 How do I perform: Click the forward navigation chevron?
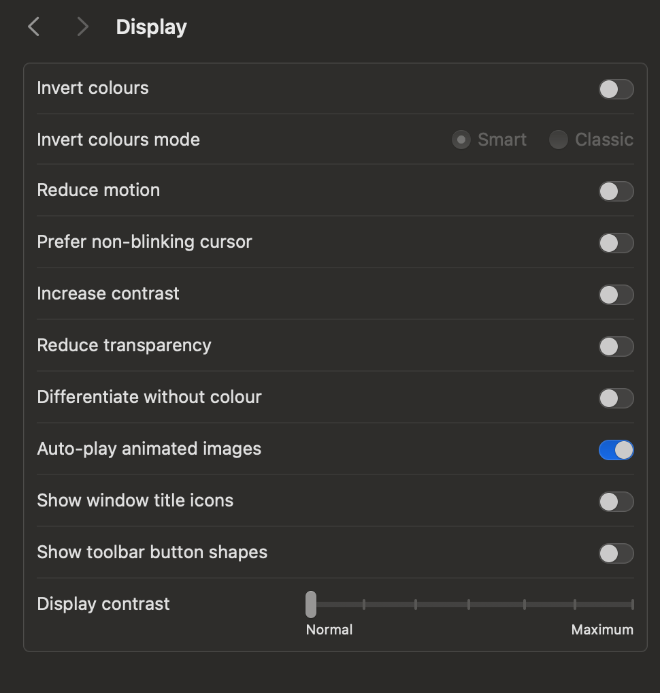(82, 27)
